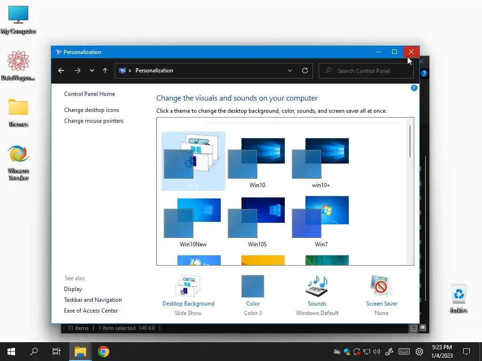Select the win10+ theme
Screen dimensions: 482x361
pos(321,162)
